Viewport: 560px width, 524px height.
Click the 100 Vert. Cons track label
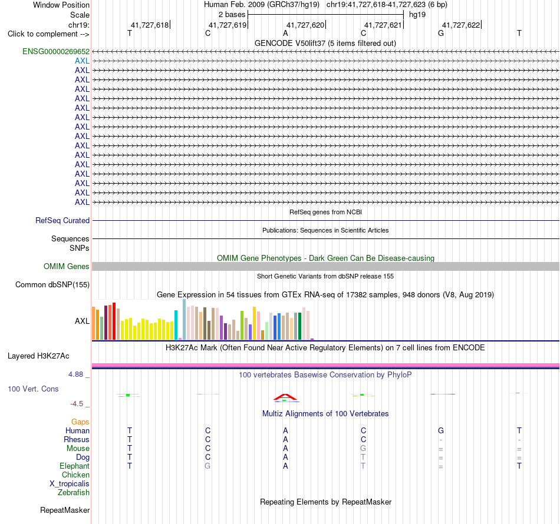(x=33, y=389)
